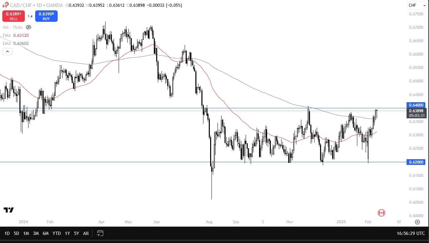Open chart settings with the gear icon
The image size is (429, 243).
coord(417,222)
